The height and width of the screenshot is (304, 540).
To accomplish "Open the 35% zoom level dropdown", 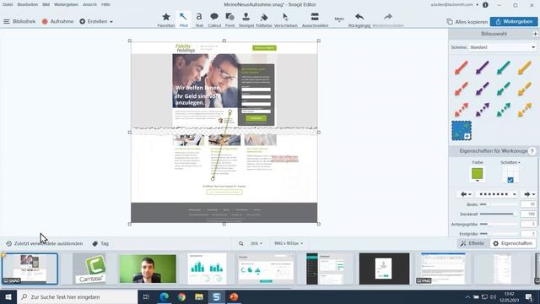I will pos(256,243).
